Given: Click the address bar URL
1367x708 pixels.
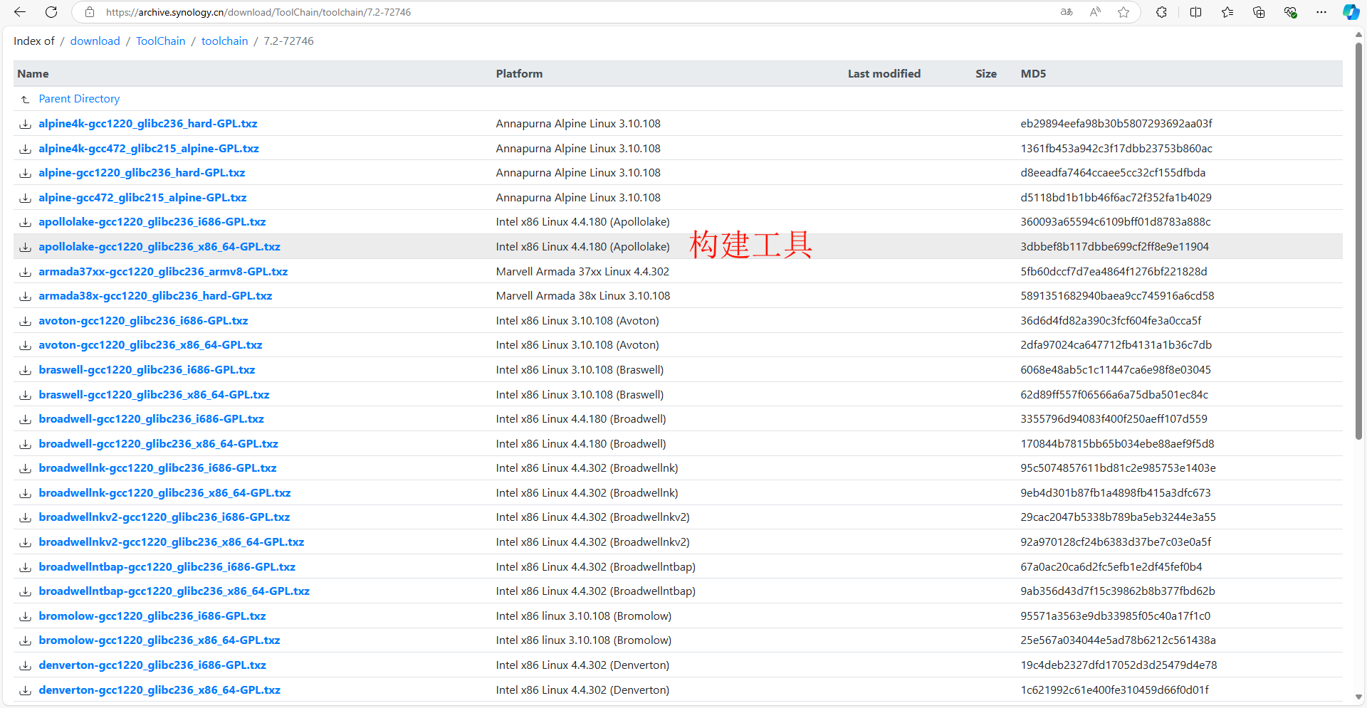Looking at the screenshot, I should pyautogui.click(x=258, y=12).
